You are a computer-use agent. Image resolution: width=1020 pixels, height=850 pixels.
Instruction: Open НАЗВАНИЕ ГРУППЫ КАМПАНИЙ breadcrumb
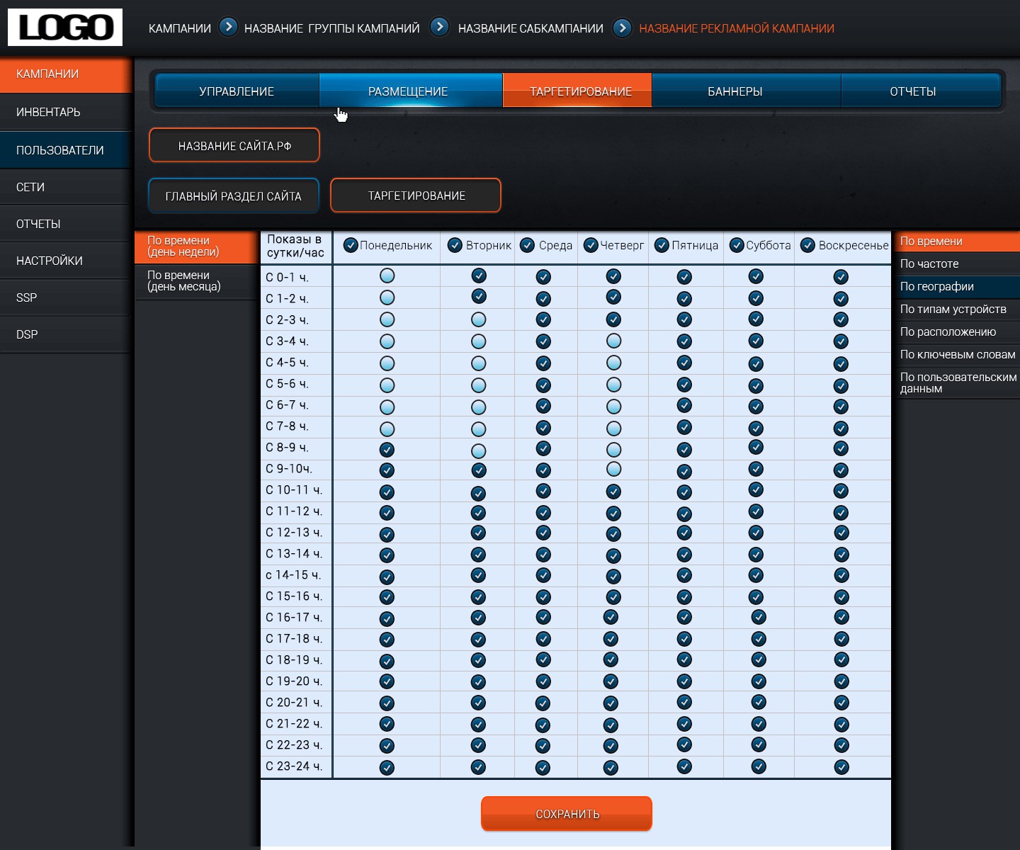(x=331, y=28)
